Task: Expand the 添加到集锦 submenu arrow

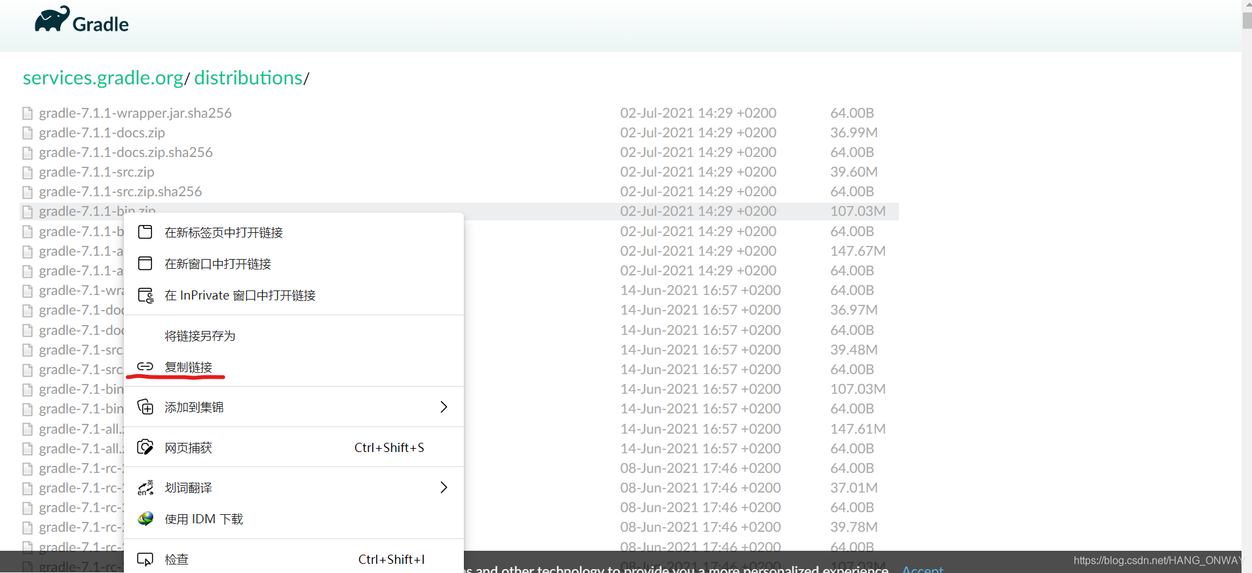Action: (x=444, y=407)
